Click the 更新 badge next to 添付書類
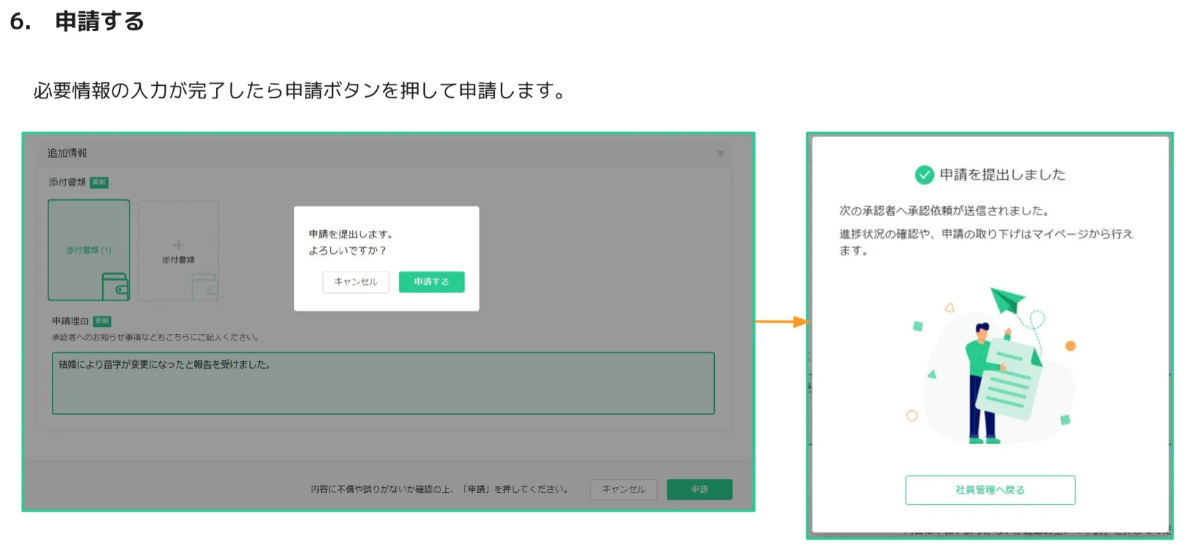The width and height of the screenshot is (1184, 550). 99,182
